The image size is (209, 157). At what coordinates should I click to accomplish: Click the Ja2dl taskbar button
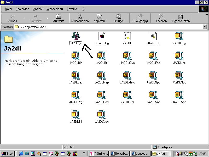coord(161,154)
